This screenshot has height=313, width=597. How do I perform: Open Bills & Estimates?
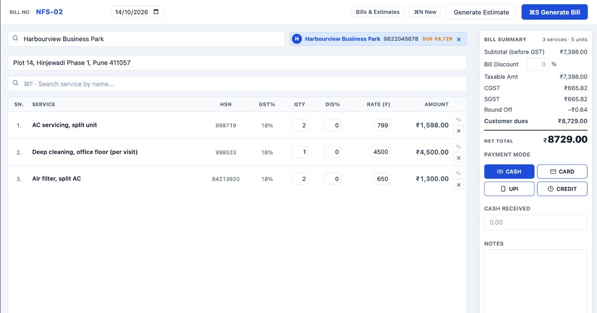pyautogui.click(x=378, y=12)
